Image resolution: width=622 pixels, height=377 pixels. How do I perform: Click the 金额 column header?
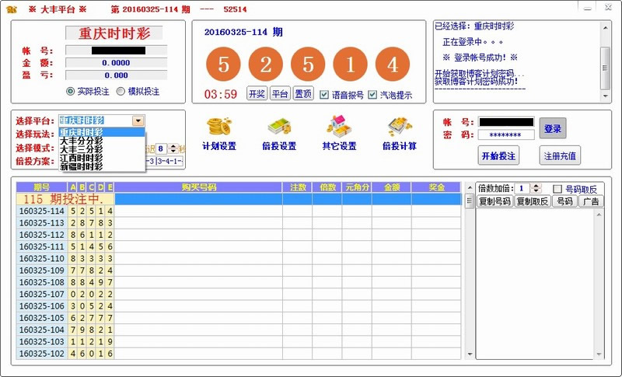coord(392,187)
